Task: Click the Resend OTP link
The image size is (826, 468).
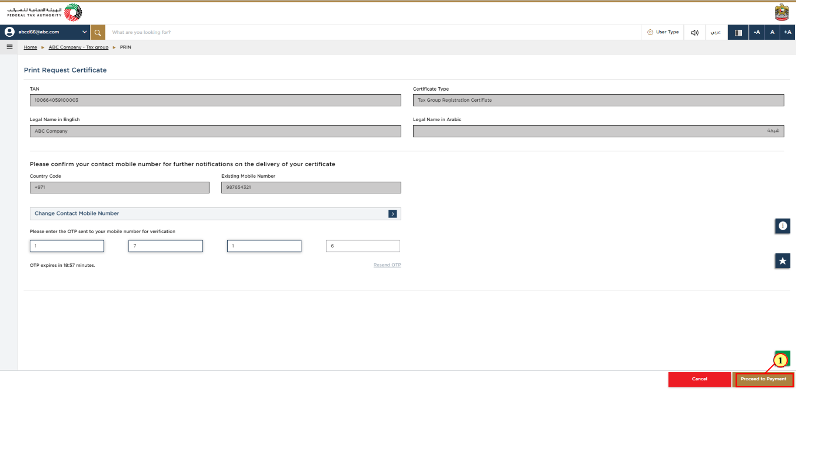Action: tap(387, 265)
